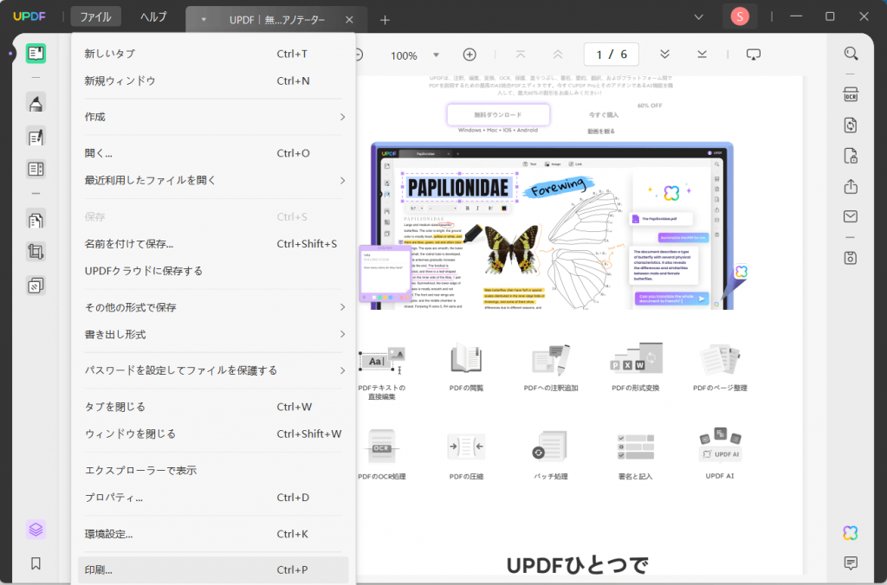This screenshot has height=585, width=887.
Task: Open the user account avatar S
Action: [740, 16]
